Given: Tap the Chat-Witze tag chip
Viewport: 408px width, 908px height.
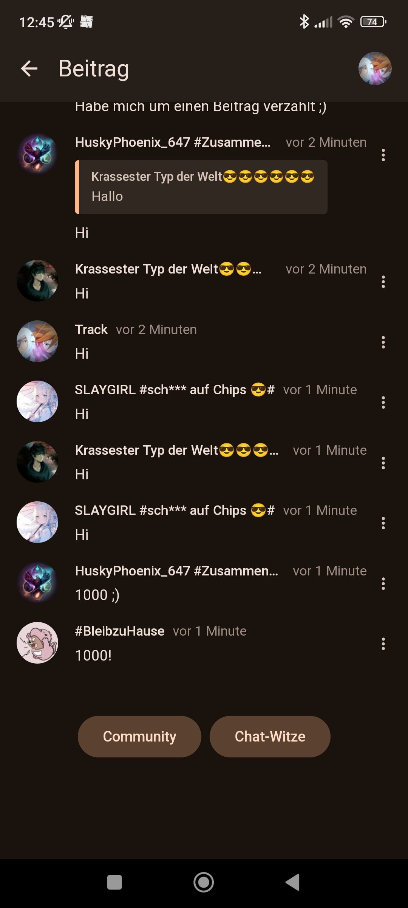Looking at the screenshot, I should point(270,736).
